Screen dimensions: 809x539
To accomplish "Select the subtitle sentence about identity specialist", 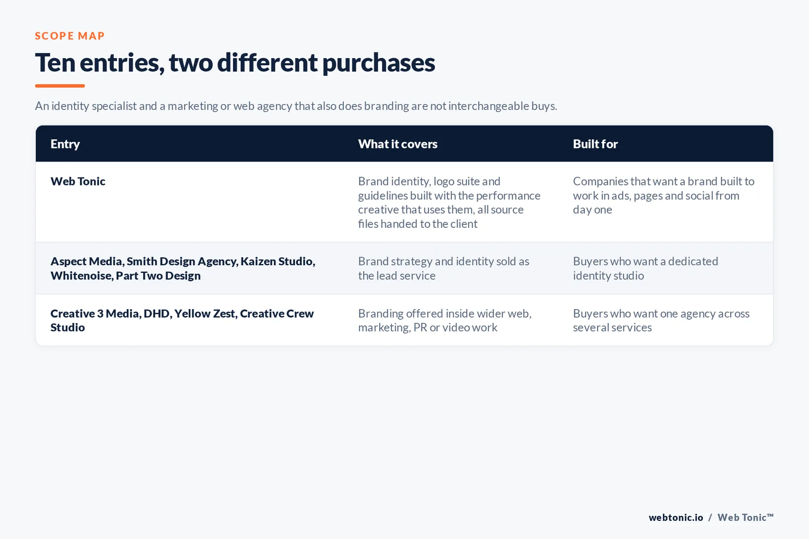I will (x=296, y=106).
